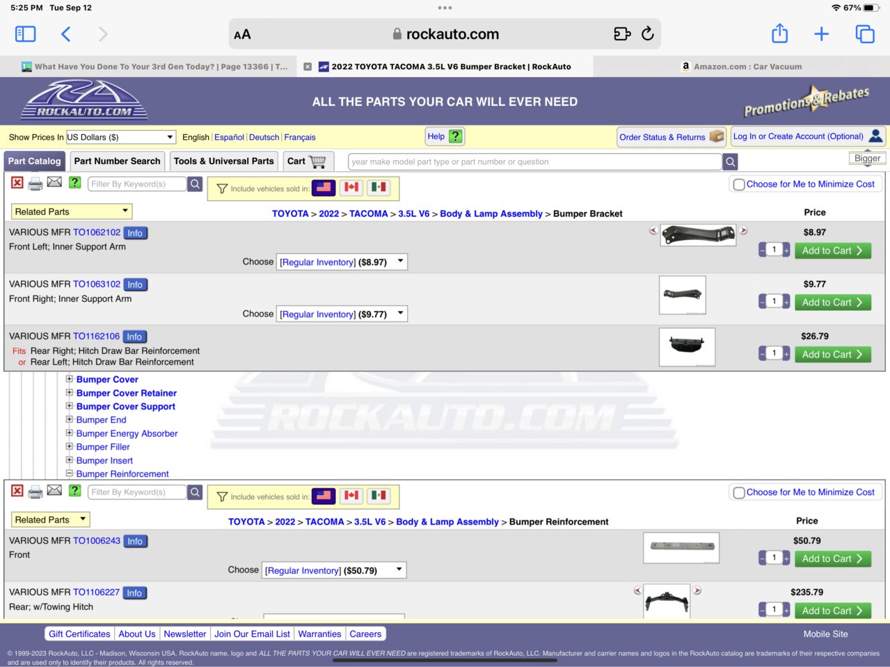The height and width of the screenshot is (667, 890).
Task: Open Related Parts dropdown in Bumper Bracket listing
Action: tap(71, 211)
